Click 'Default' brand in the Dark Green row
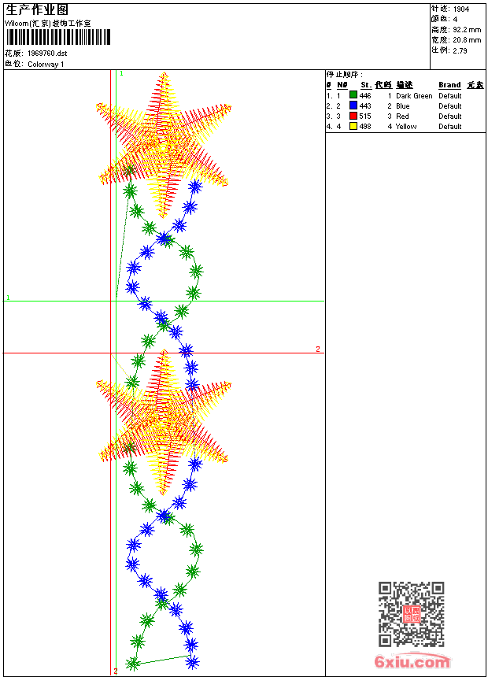 [449, 96]
